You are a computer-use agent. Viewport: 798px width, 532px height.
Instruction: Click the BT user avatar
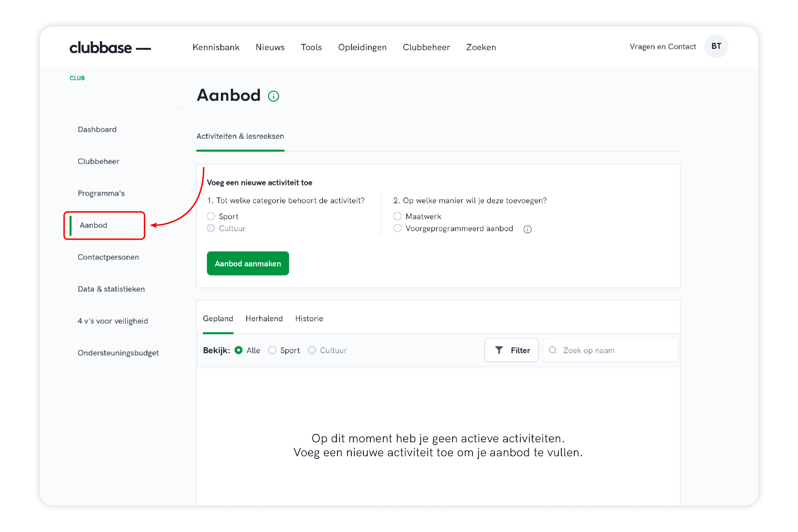(716, 46)
